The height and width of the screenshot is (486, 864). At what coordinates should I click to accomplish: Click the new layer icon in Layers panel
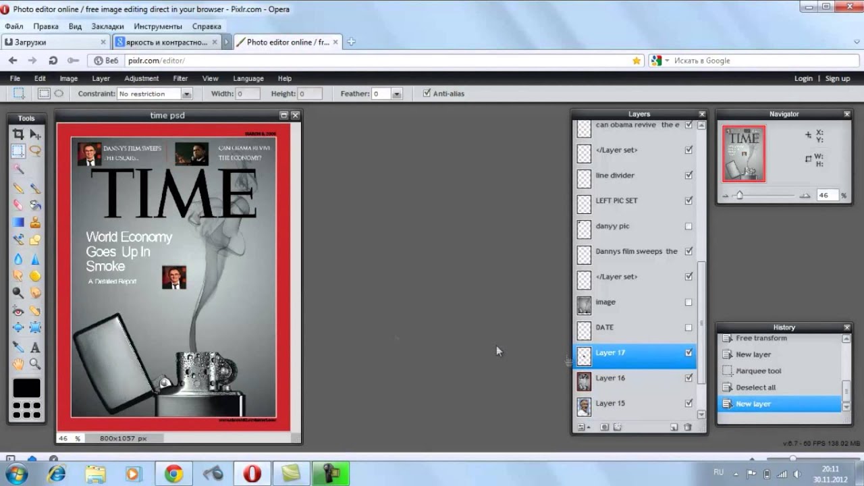pos(674,427)
